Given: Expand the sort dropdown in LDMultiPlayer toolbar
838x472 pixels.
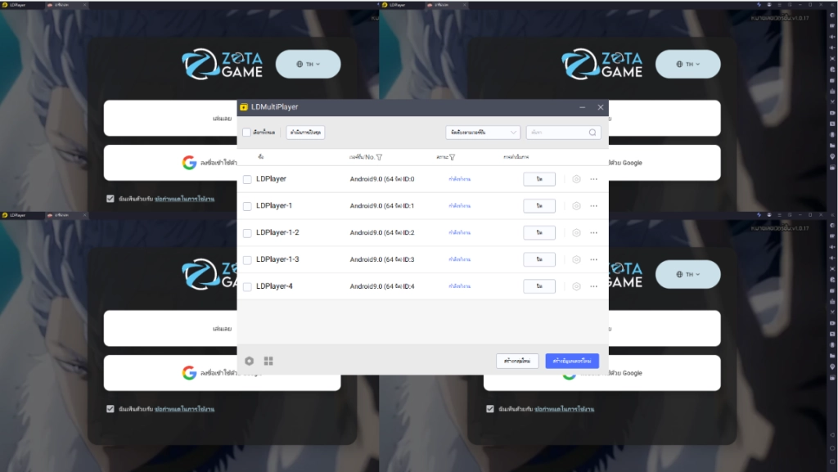Looking at the screenshot, I should tap(483, 133).
